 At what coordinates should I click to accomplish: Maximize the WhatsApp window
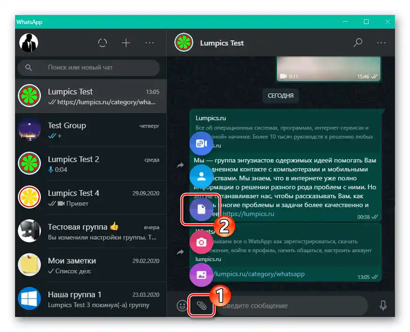tap(366, 22)
